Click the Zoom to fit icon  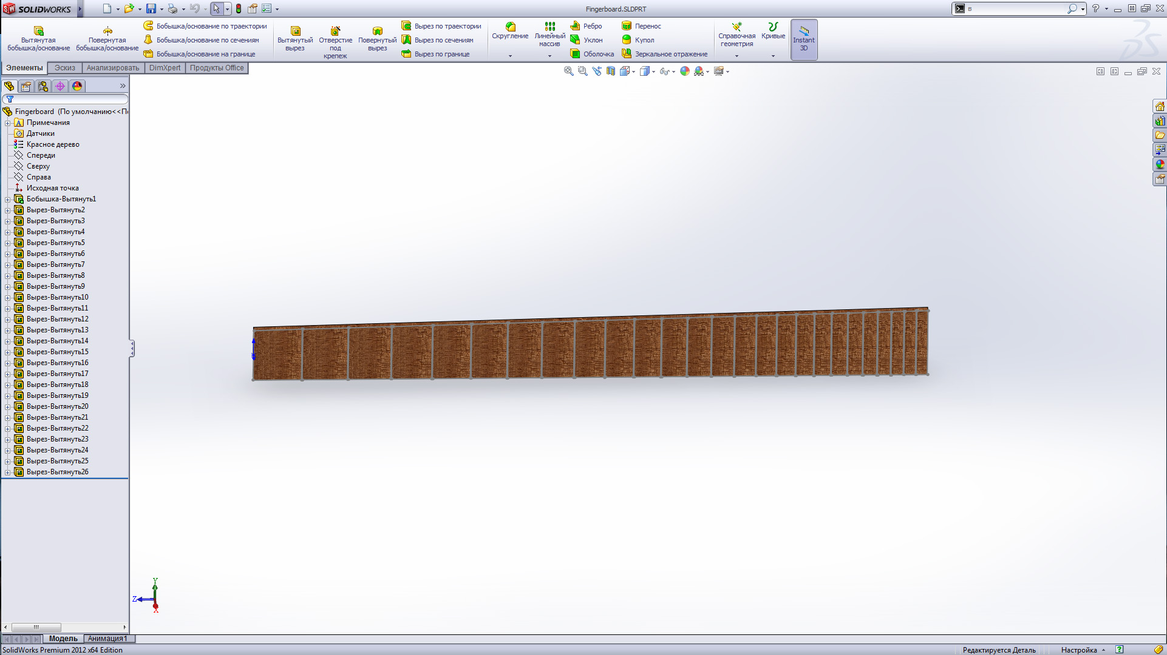coord(568,71)
